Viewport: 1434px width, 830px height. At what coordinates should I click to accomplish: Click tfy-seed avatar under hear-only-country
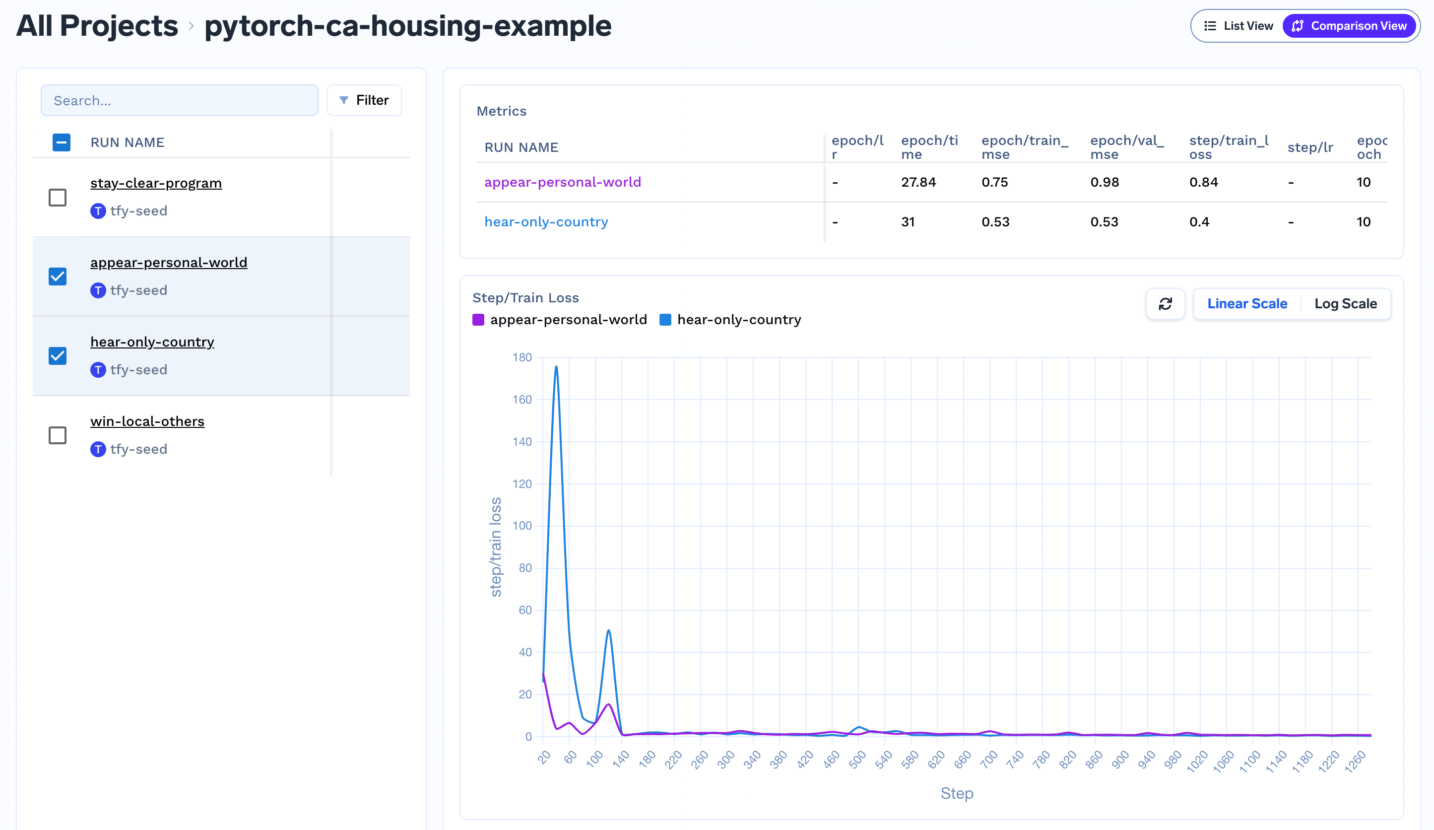point(98,370)
